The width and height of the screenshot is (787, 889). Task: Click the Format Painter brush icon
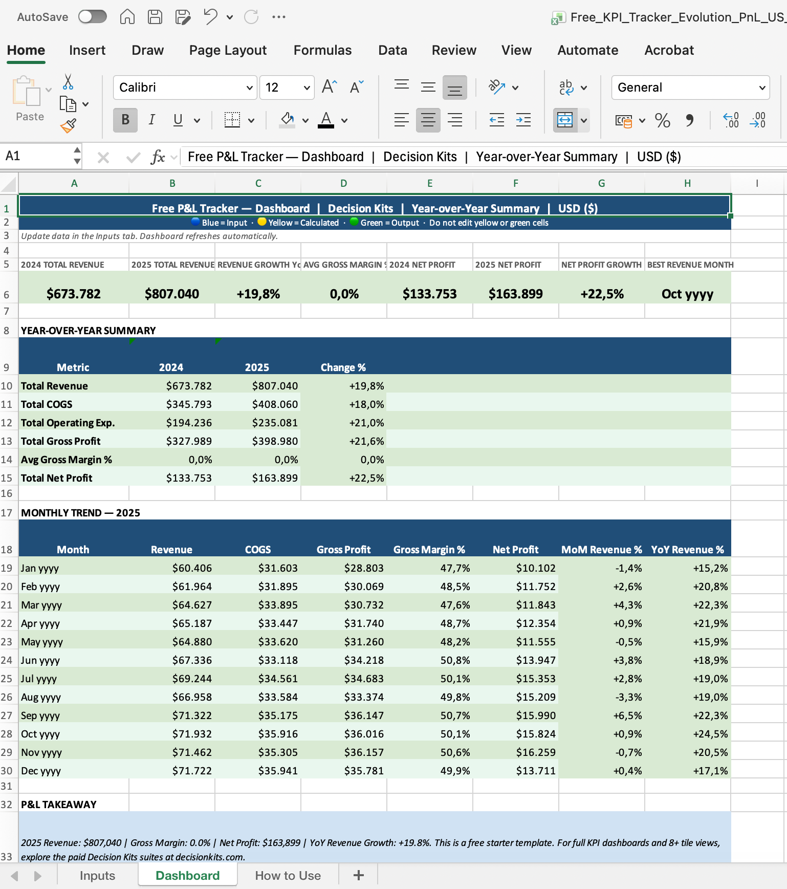click(68, 125)
